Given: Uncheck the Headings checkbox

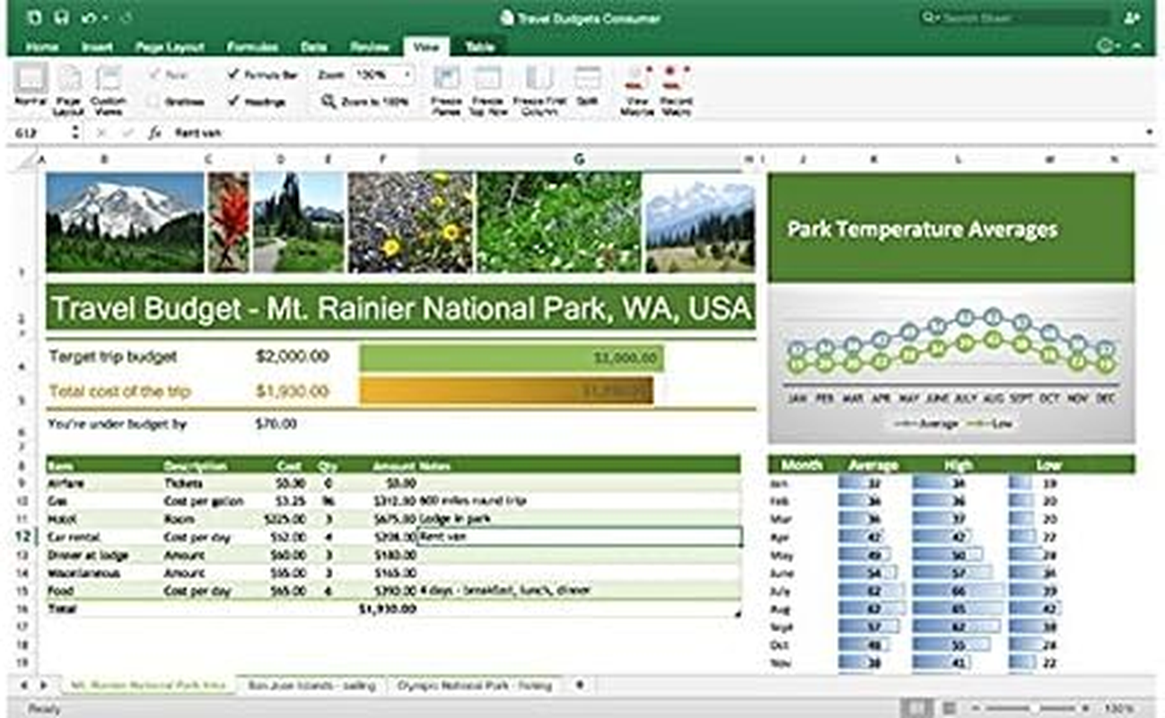Looking at the screenshot, I should 233,102.
